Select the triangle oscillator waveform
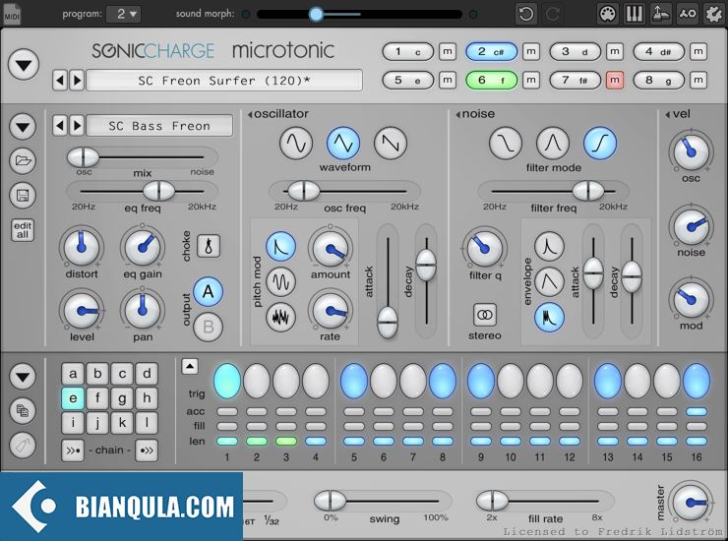Image resolution: width=728 pixels, height=541 pixels. 343,143
